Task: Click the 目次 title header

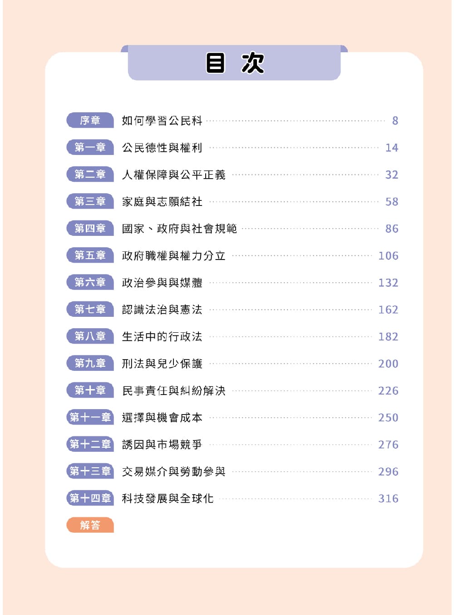Action: tap(234, 63)
